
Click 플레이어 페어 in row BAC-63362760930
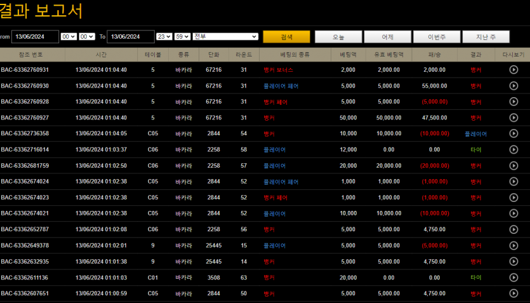[x=281, y=86]
